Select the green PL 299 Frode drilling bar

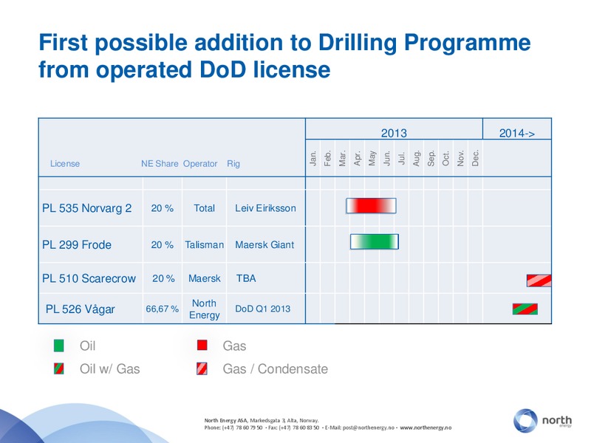coord(375,241)
